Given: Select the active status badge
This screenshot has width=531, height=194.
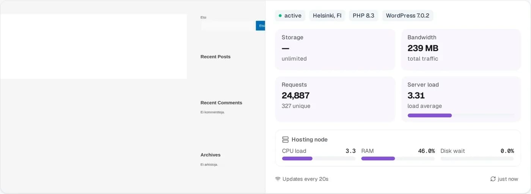Looking at the screenshot, I should coord(290,16).
